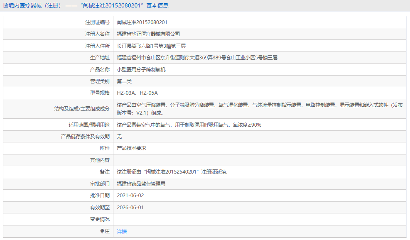Screen dimensions: 410x240
Task: Click the label 变更情况
Action: pyautogui.click(x=100, y=219)
